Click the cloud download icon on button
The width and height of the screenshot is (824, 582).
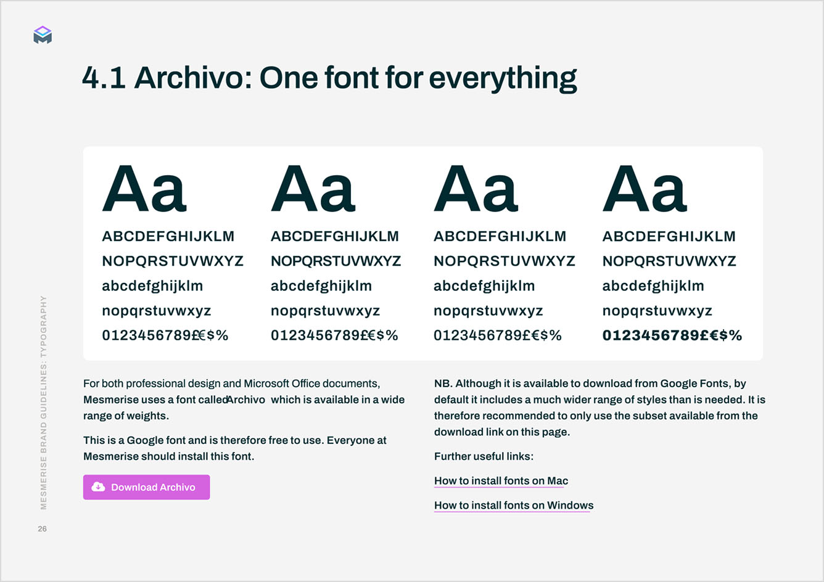click(98, 487)
